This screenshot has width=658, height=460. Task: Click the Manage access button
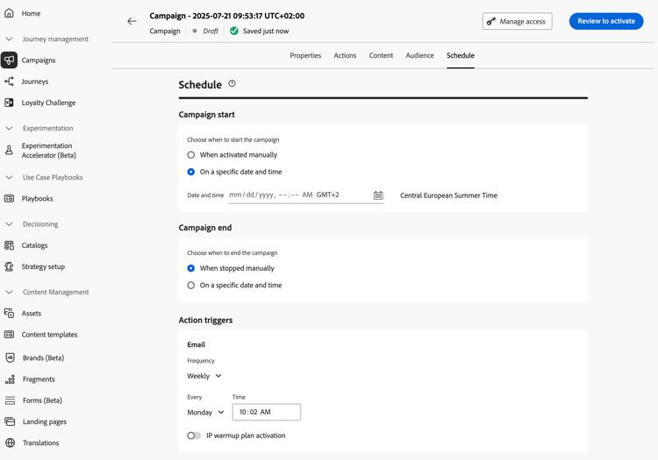pyautogui.click(x=517, y=21)
